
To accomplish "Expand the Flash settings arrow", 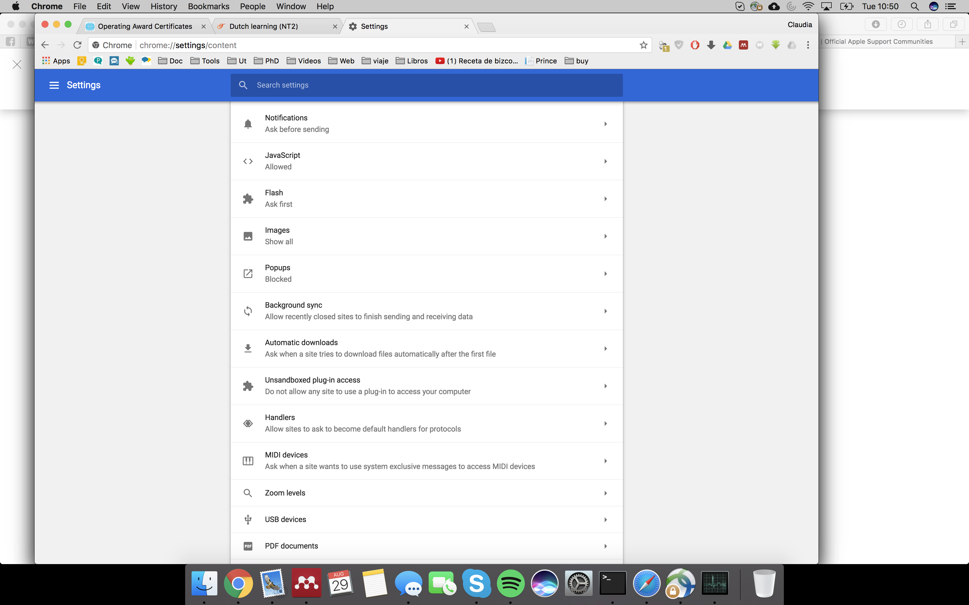I will point(605,199).
